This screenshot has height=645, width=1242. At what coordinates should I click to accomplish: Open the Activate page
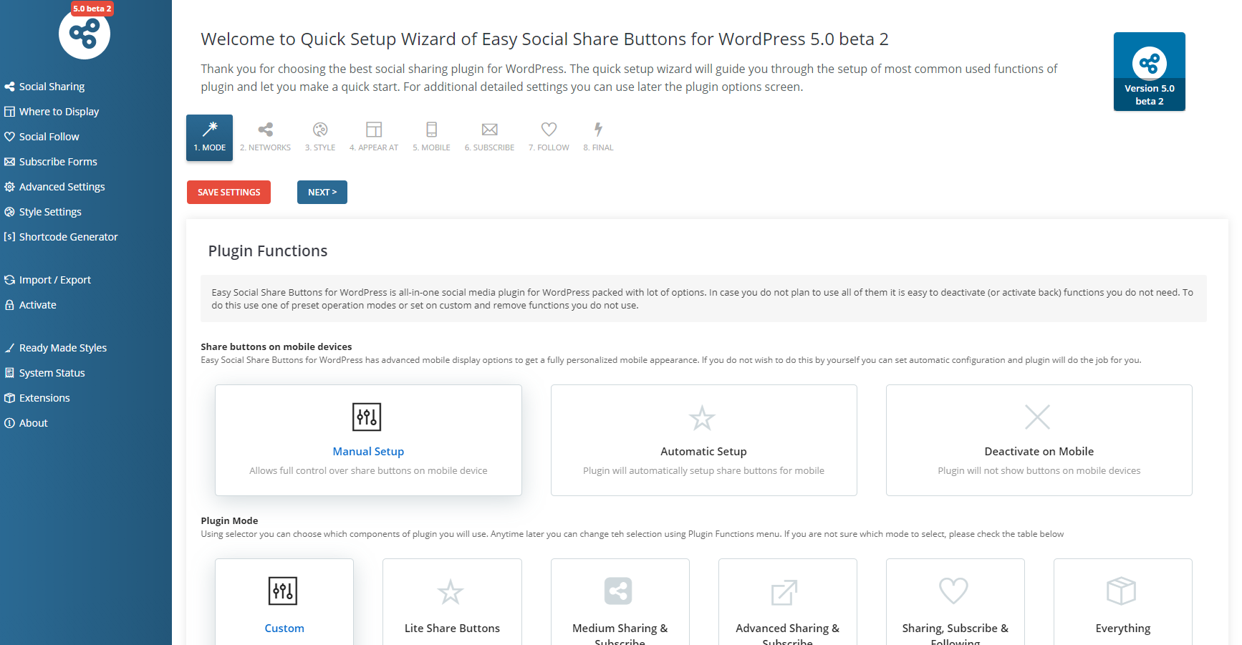point(37,305)
